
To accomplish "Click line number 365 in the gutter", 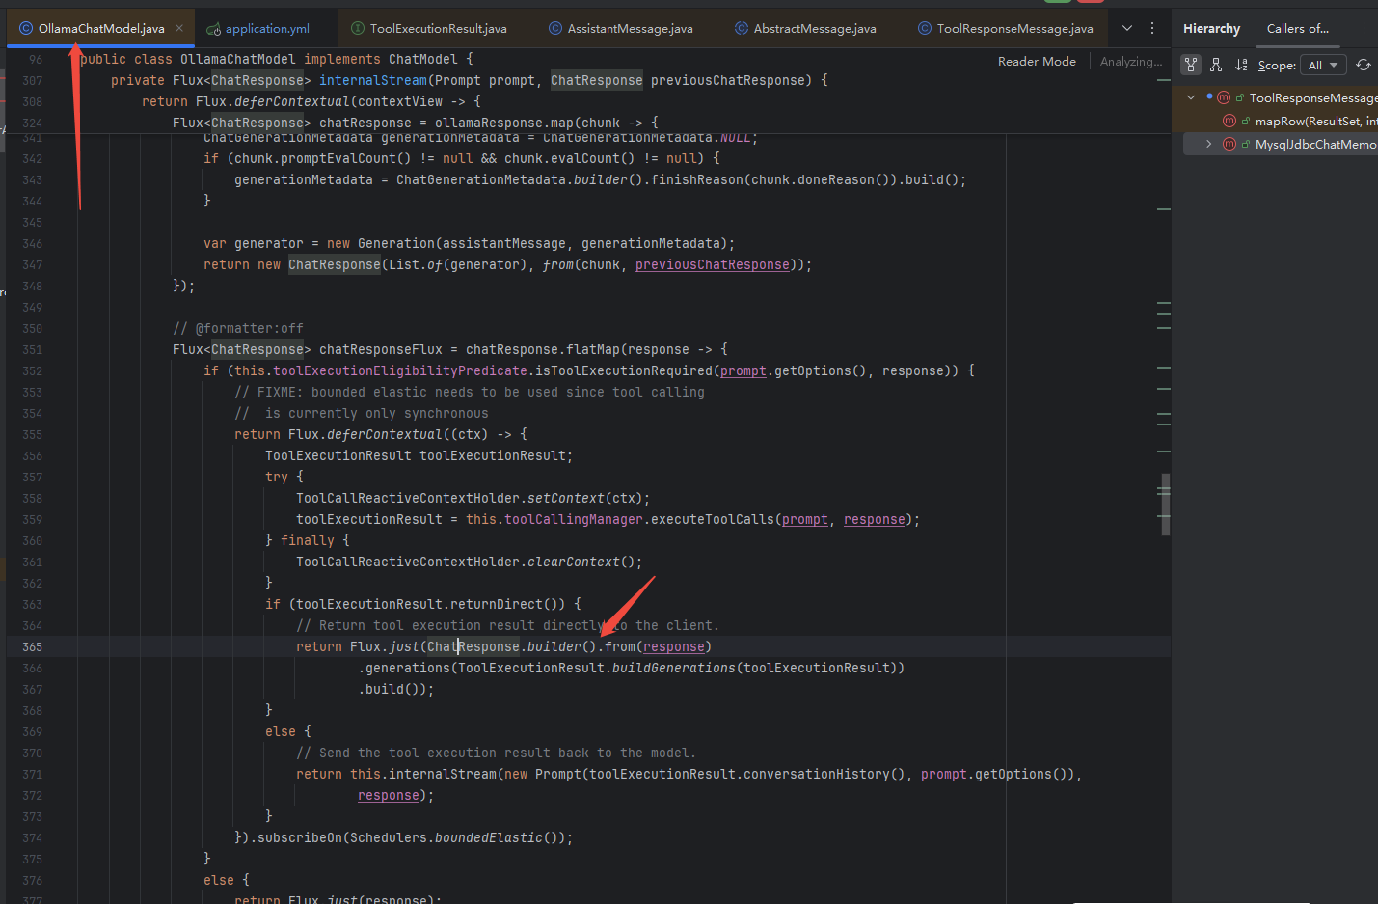I will tap(32, 646).
